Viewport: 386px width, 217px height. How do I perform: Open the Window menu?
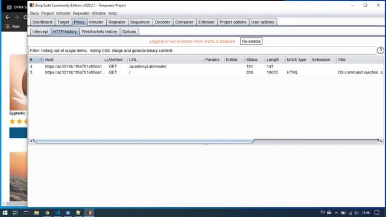[99, 13]
